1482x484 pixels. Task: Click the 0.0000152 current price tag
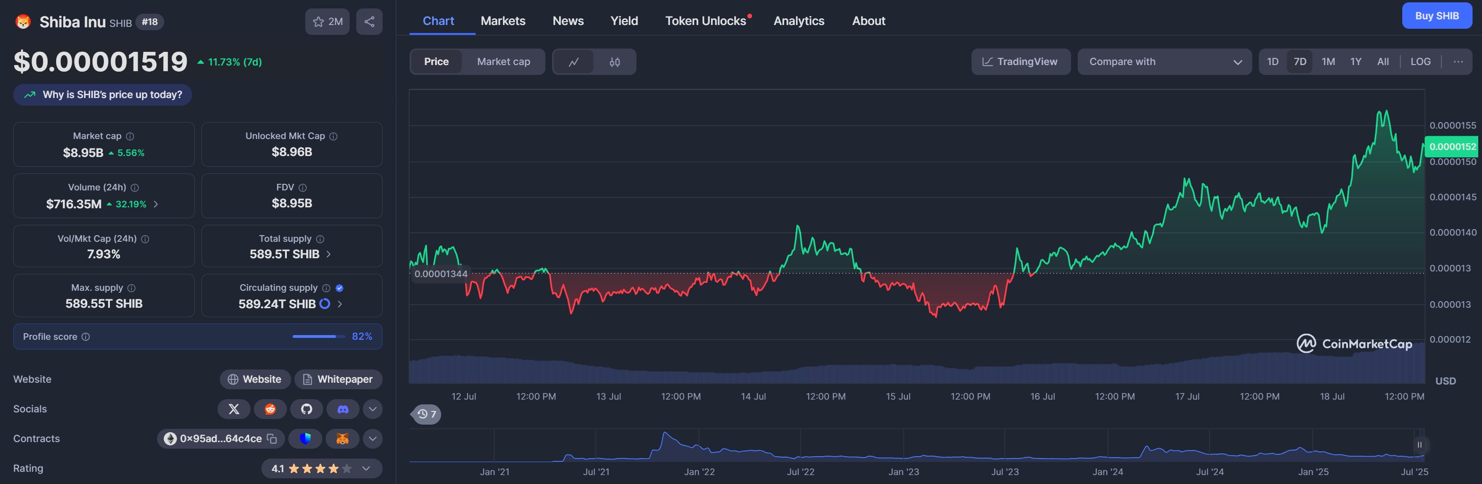coord(1452,147)
